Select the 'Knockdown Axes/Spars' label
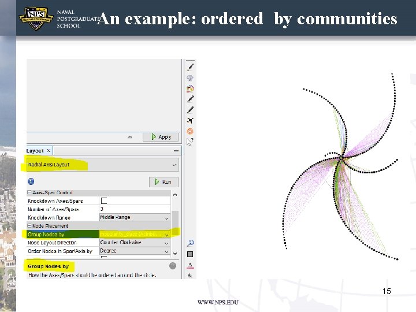Viewport: 416px width, 312px height. [x=55, y=201]
